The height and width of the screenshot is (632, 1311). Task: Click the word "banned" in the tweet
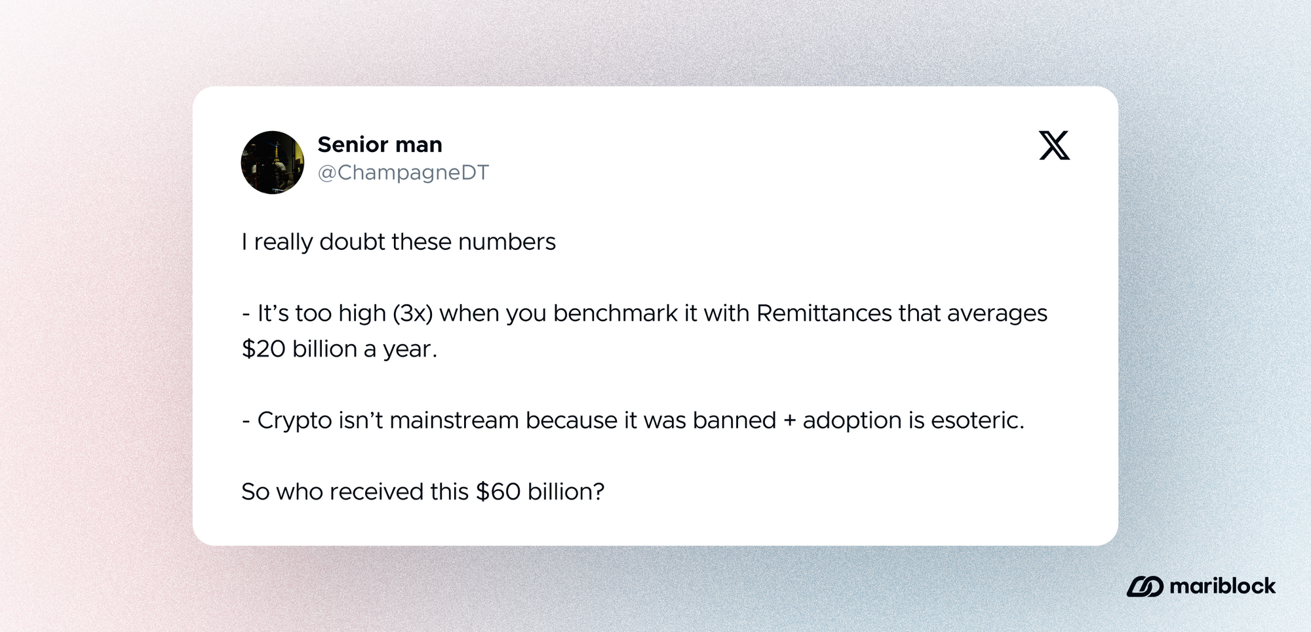click(x=734, y=420)
